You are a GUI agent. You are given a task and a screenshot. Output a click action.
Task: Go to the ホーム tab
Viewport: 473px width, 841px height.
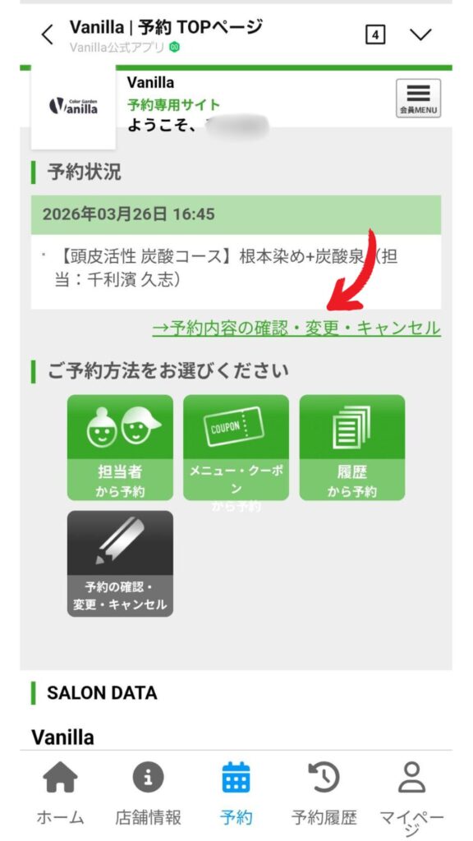tap(60, 794)
